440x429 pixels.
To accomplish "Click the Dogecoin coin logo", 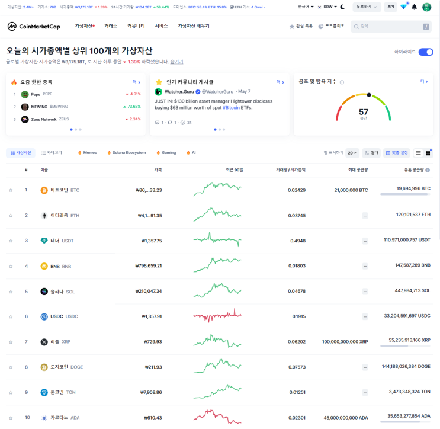I will pyautogui.click(x=44, y=367).
